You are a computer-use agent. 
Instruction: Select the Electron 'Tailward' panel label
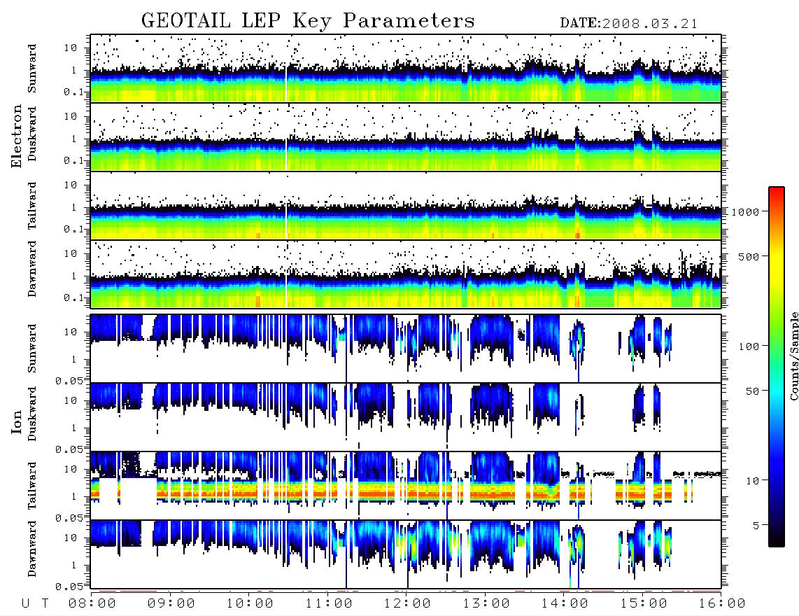[x=32, y=206]
